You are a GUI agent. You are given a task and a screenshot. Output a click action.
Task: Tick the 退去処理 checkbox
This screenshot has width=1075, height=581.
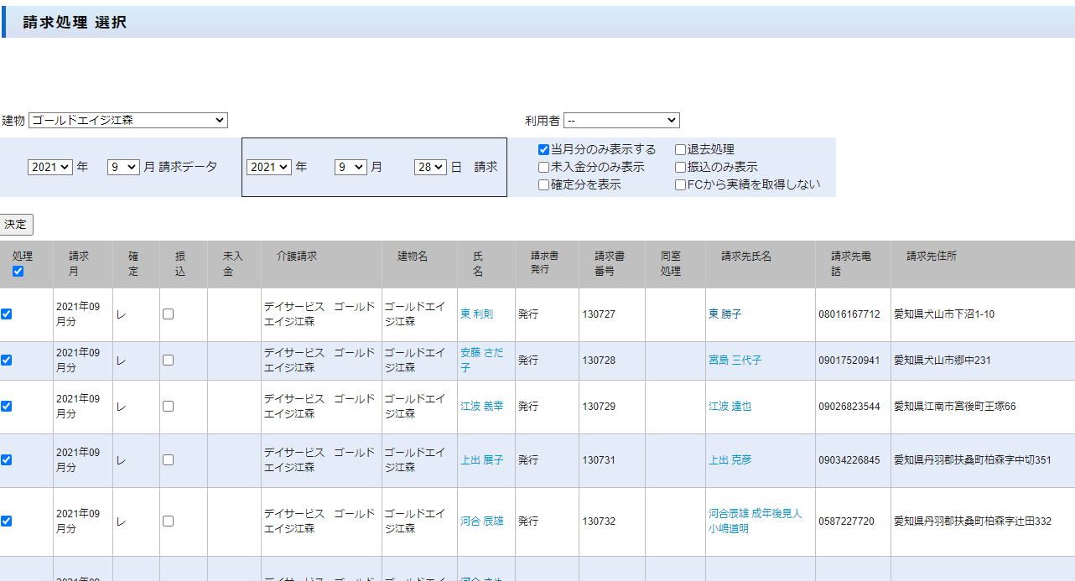click(681, 150)
